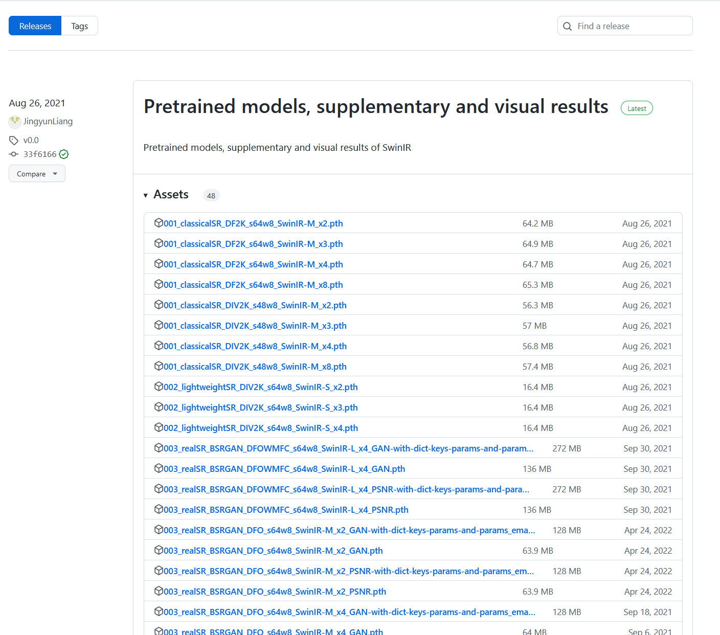Click Sep 18, 2021 date of x4_GAN-with-dict-keys
Image resolution: width=720 pixels, height=635 pixels.
coord(647,612)
